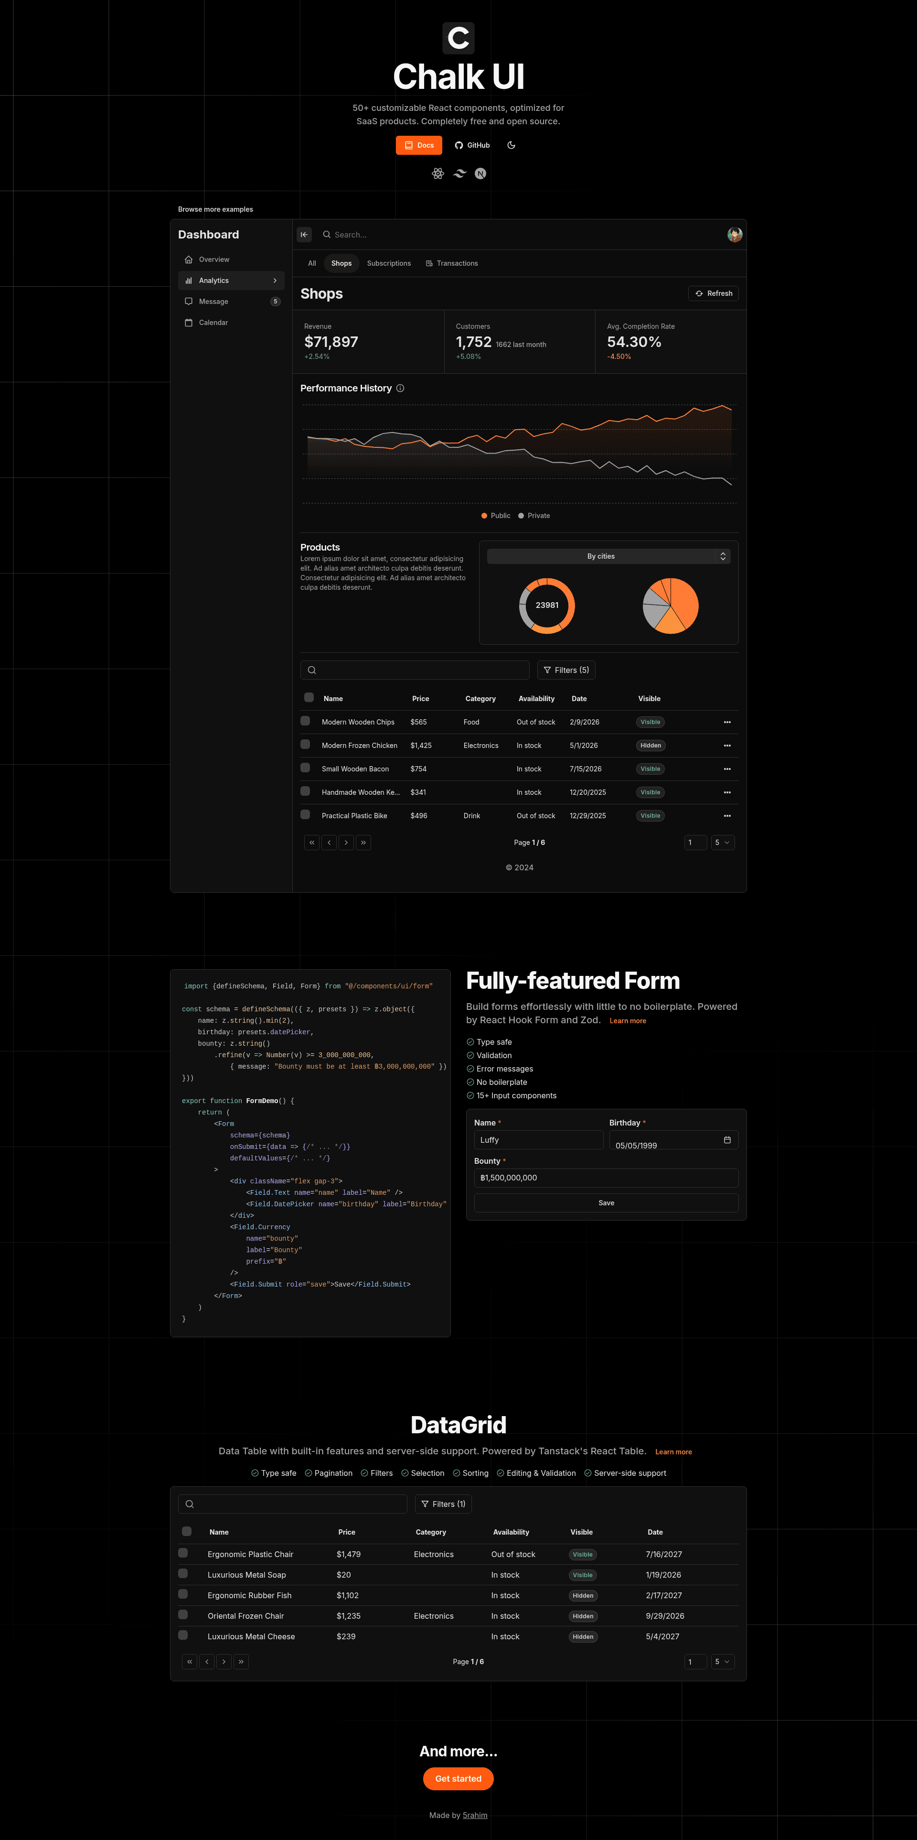The height and width of the screenshot is (1840, 917).
Task: Click the user avatar in dashboard header
Action: (x=734, y=234)
